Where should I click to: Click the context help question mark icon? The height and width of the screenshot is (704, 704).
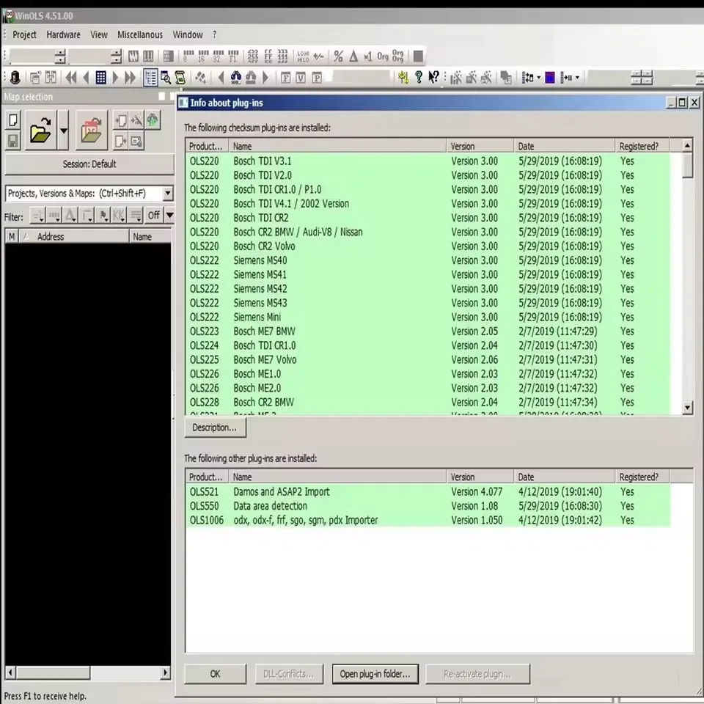click(433, 77)
